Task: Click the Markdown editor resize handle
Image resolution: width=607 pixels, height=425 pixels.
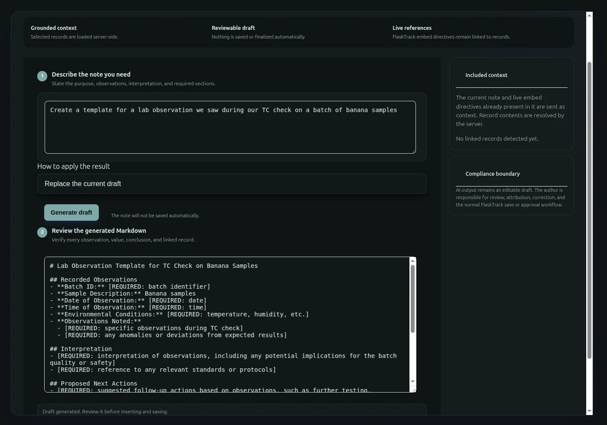Action: [x=413, y=390]
